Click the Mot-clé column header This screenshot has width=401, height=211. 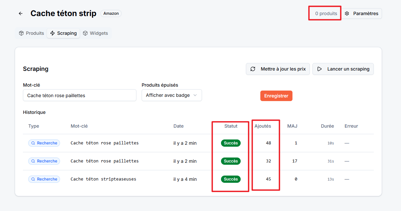click(79, 126)
